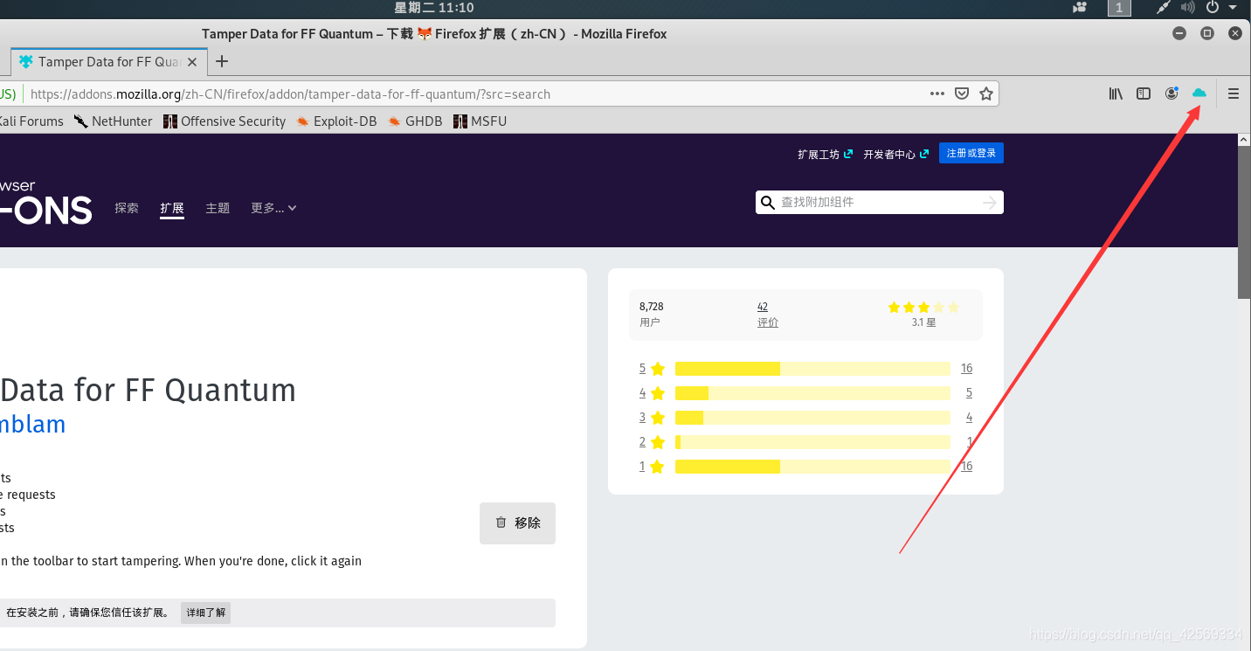Click count 16 beside the 5-star bar
Screen dimensions: 1251x651
click(x=966, y=368)
